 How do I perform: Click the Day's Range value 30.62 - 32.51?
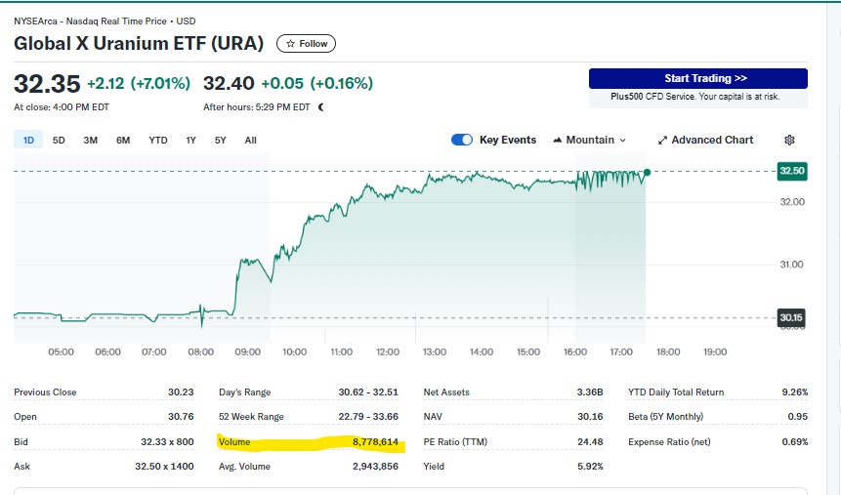point(368,392)
